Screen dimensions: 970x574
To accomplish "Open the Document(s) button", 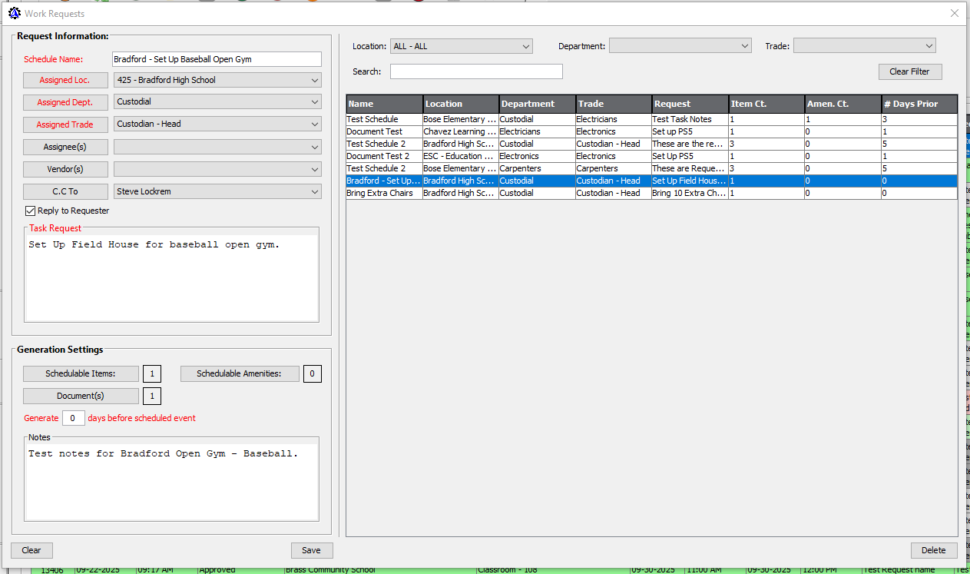I will coord(81,396).
